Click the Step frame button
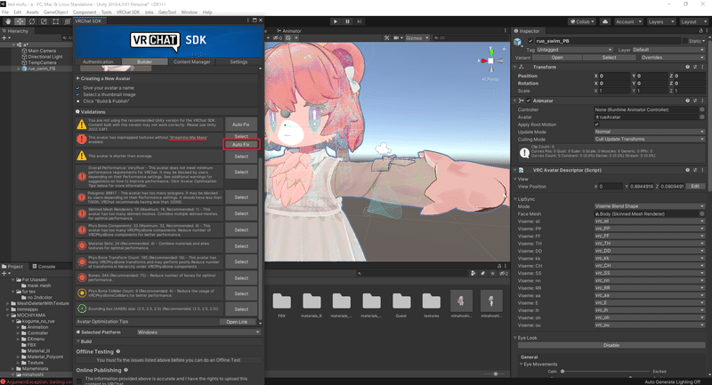The image size is (712, 385). coord(360,21)
